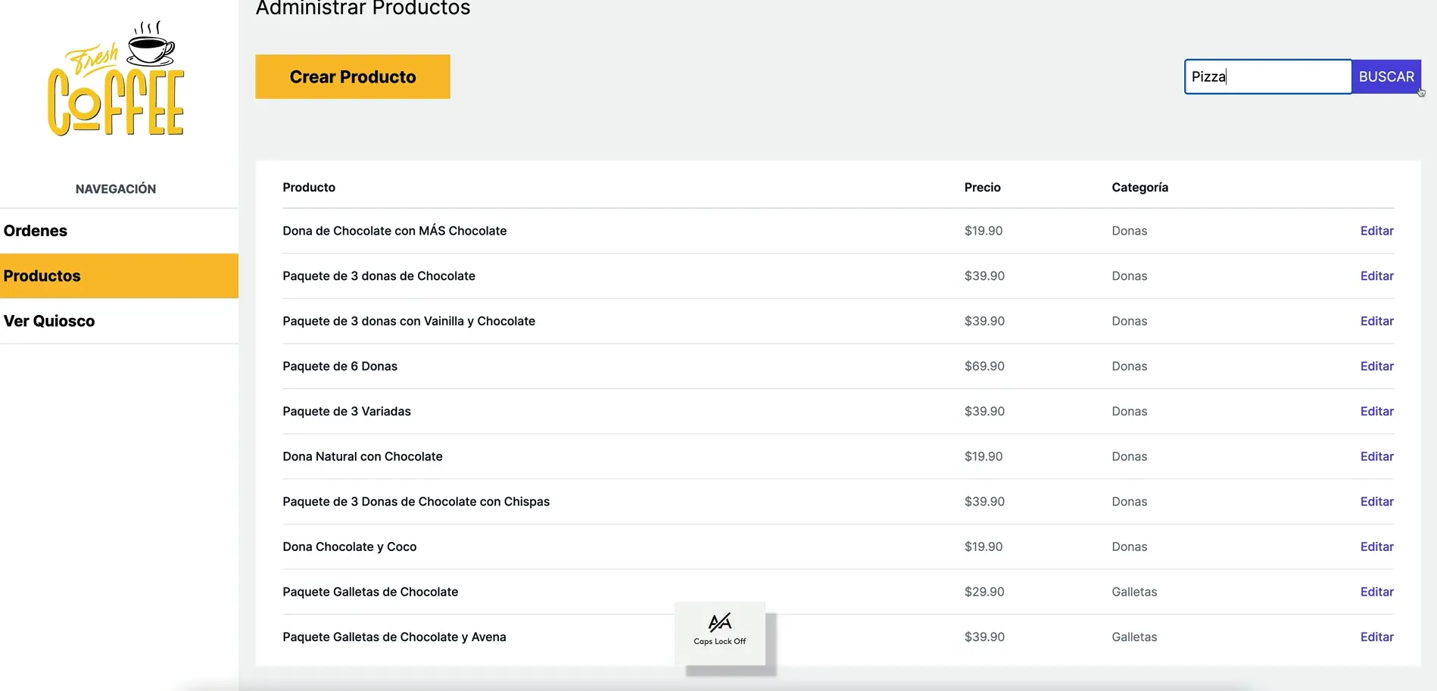Select Productos in the navigation sidebar

42,276
